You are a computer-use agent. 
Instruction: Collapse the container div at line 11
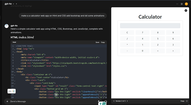[x=15, y=75]
